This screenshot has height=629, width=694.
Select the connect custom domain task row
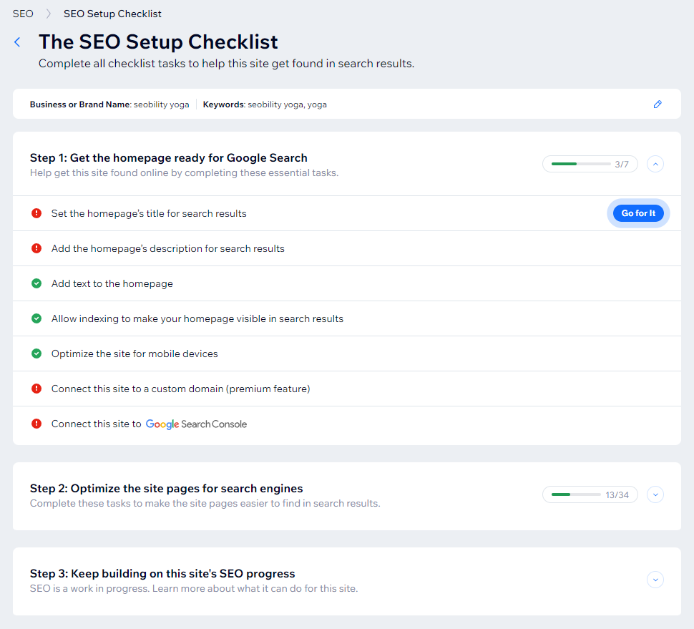pos(181,389)
